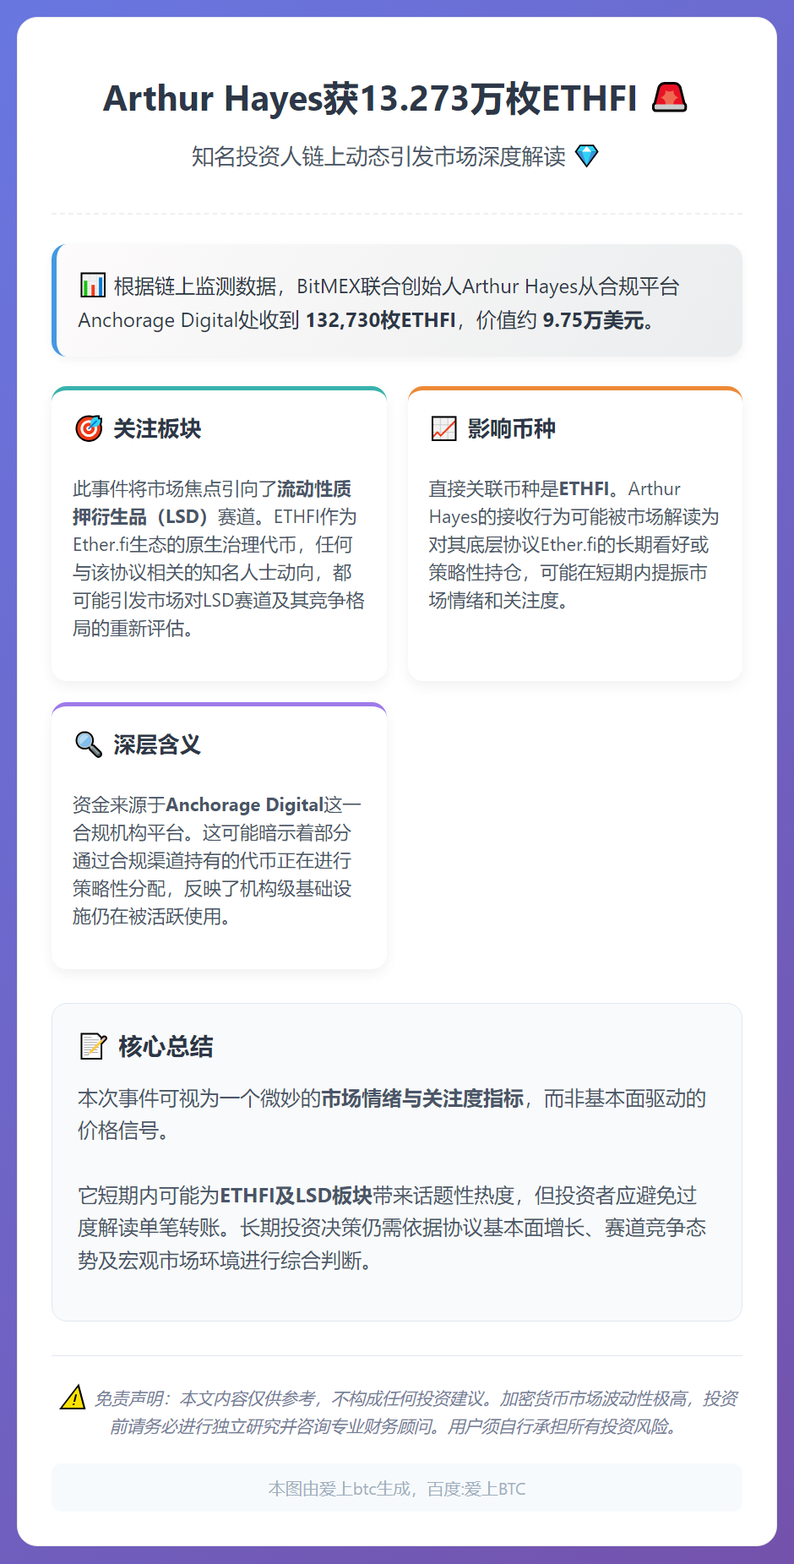This screenshot has height=1564, width=794.
Task: Click the subtitle 知名投资人链上动态引发市场深度解读
Action: tap(378, 156)
